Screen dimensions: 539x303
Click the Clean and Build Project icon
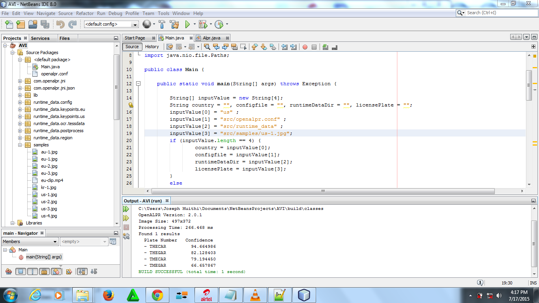coord(174,24)
